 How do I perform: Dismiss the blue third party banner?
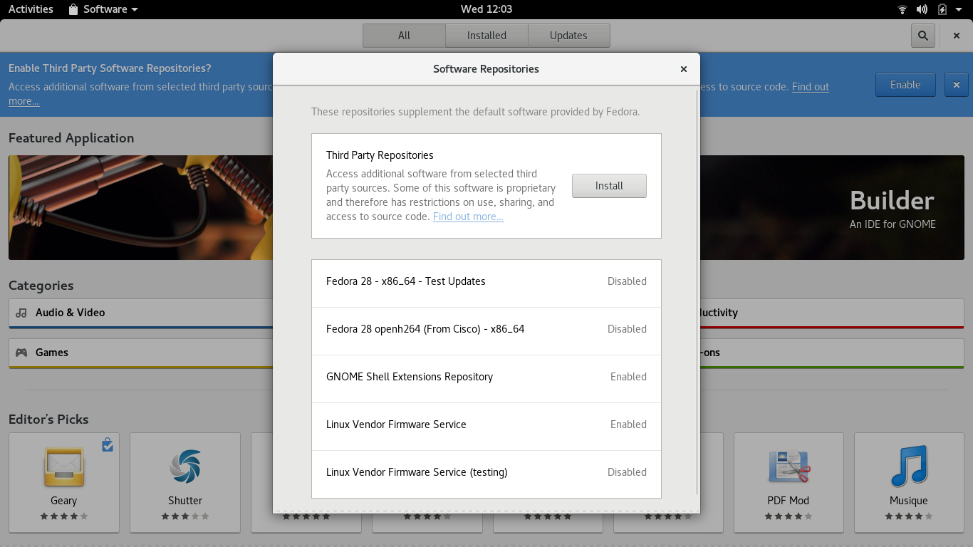pyautogui.click(x=957, y=85)
